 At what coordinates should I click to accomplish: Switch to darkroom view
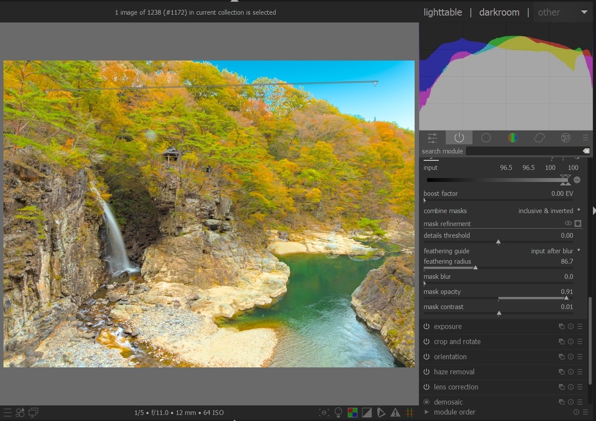click(x=499, y=12)
